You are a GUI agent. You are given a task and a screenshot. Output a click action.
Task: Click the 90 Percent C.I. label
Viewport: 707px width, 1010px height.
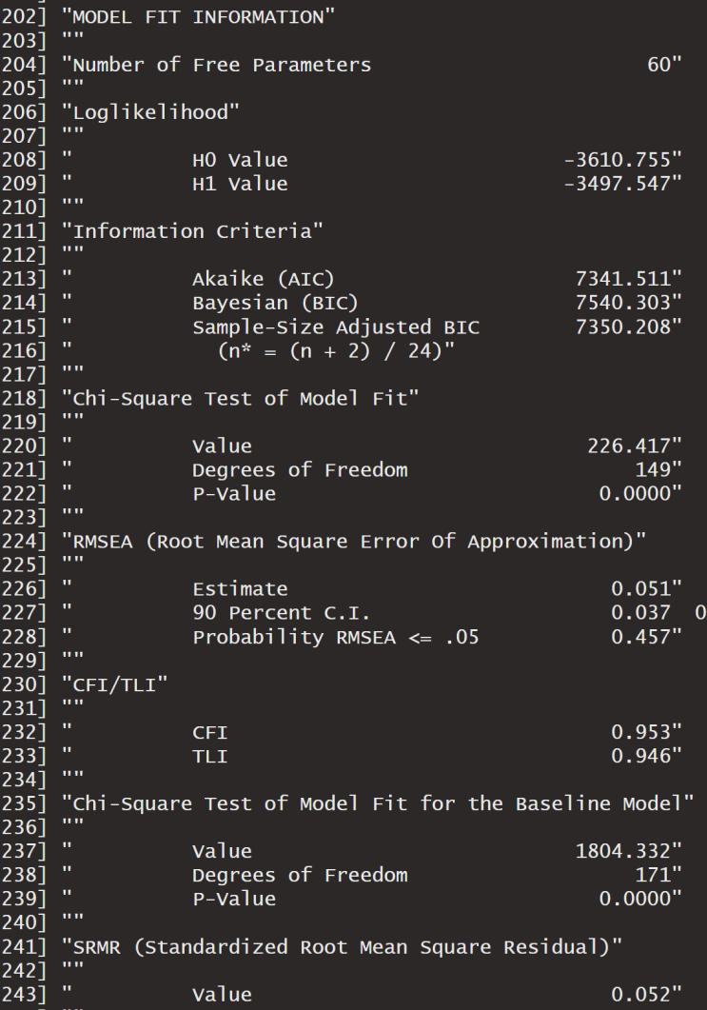click(281, 613)
